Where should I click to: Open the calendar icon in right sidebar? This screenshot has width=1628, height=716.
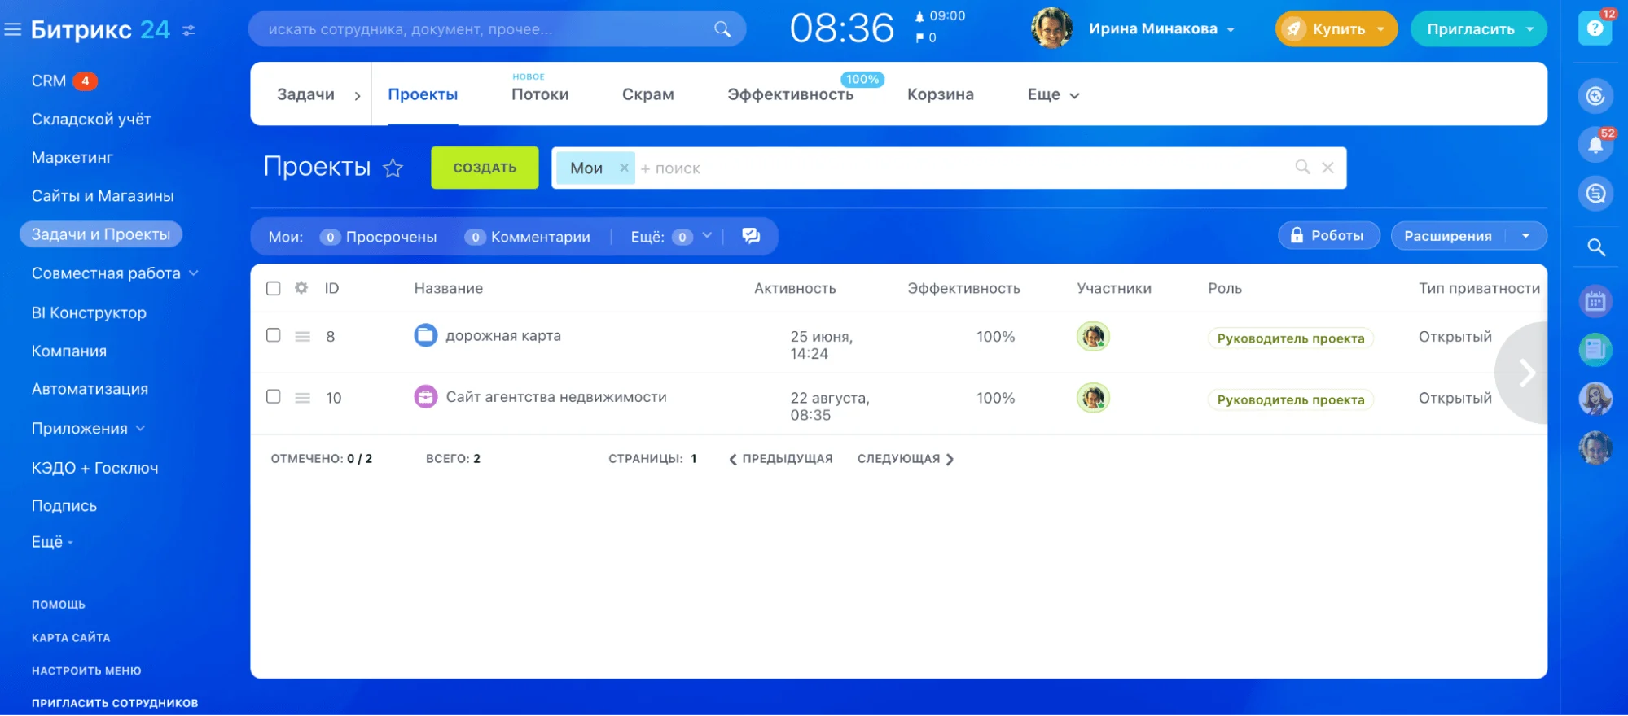click(1595, 302)
